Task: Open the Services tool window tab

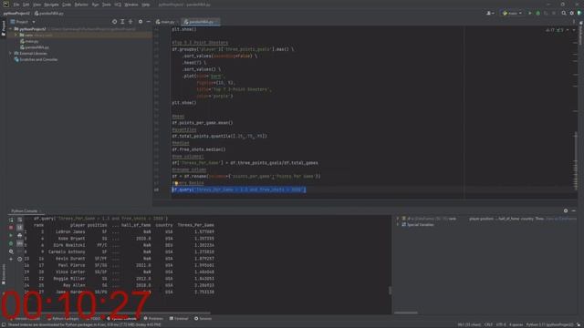Action: (x=203, y=319)
